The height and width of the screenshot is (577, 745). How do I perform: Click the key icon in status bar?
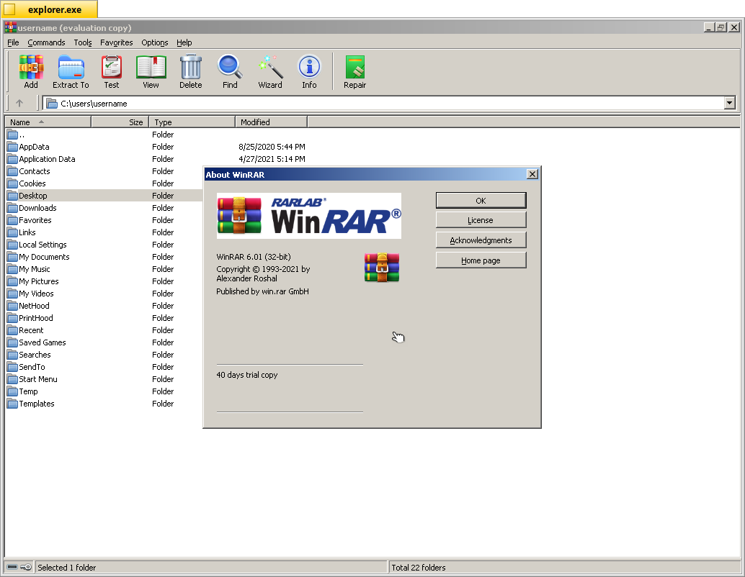pyautogui.click(x=26, y=567)
